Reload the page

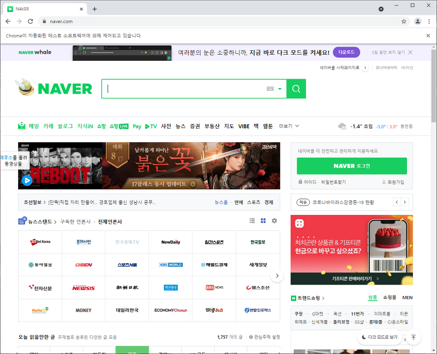[31, 21]
